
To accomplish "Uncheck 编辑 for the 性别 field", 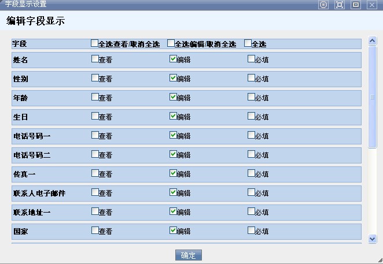I will 172,78.
